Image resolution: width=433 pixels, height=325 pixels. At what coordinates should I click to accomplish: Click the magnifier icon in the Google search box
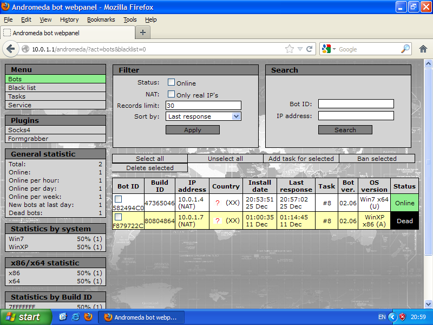[x=405, y=49]
